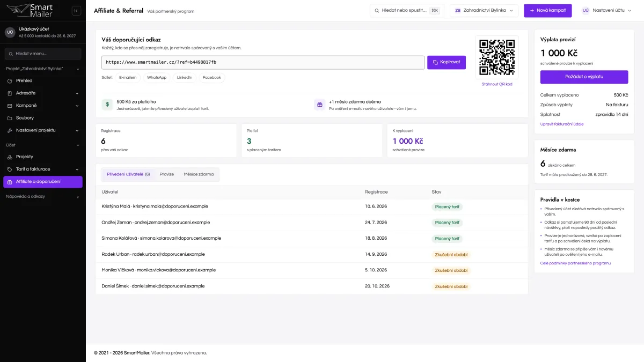Viewport: 644px width, 362px height.
Task: Click the referral URL field
Action: [263, 62]
